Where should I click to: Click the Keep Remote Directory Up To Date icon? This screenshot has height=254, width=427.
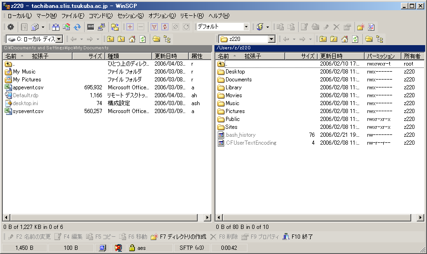(67, 27)
